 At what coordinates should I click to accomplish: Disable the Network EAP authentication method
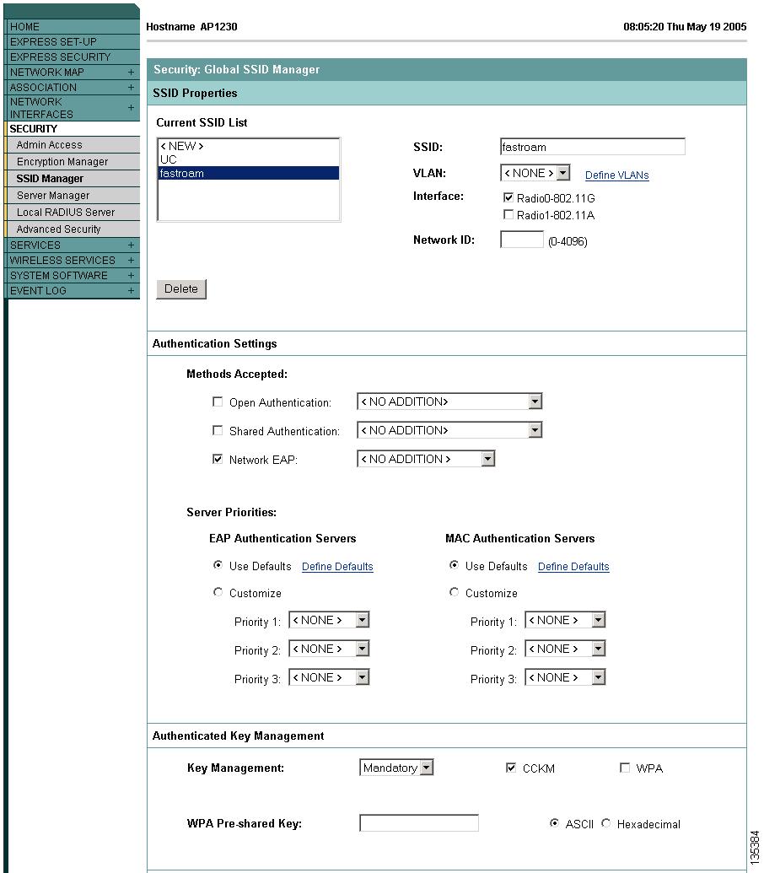click(217, 459)
